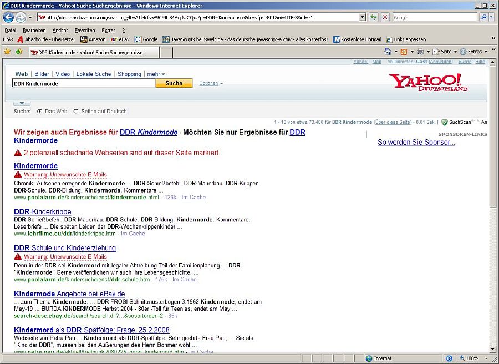Open the mehr search categories dropdown

coord(156,74)
